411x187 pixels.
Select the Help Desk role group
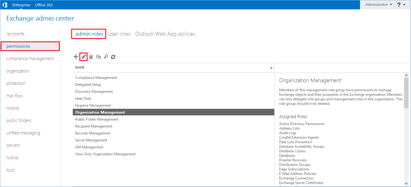[x=83, y=98]
